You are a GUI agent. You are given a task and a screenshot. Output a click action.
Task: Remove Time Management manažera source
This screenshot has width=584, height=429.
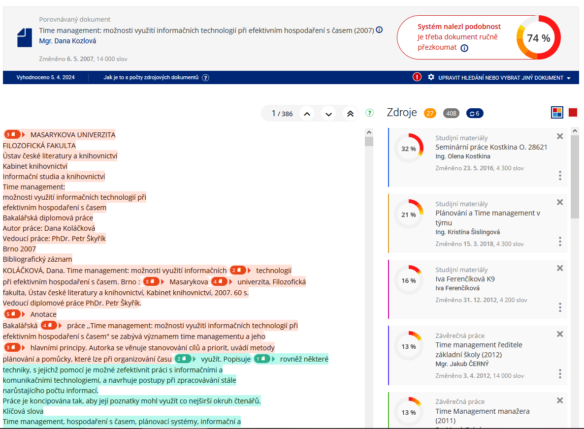pos(560,401)
